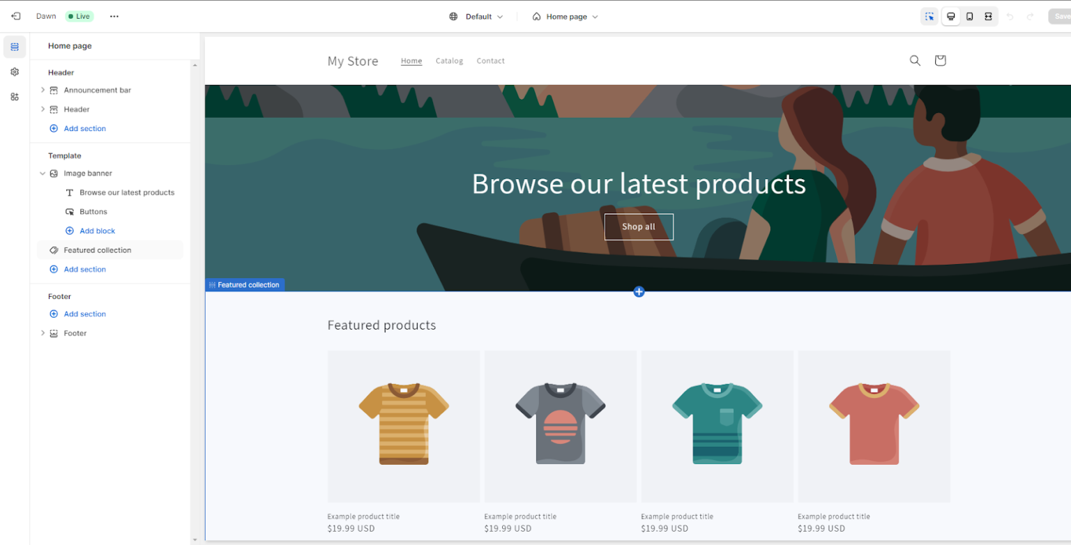Open the Default language dropdown
The width and height of the screenshot is (1071, 545).
pos(476,16)
